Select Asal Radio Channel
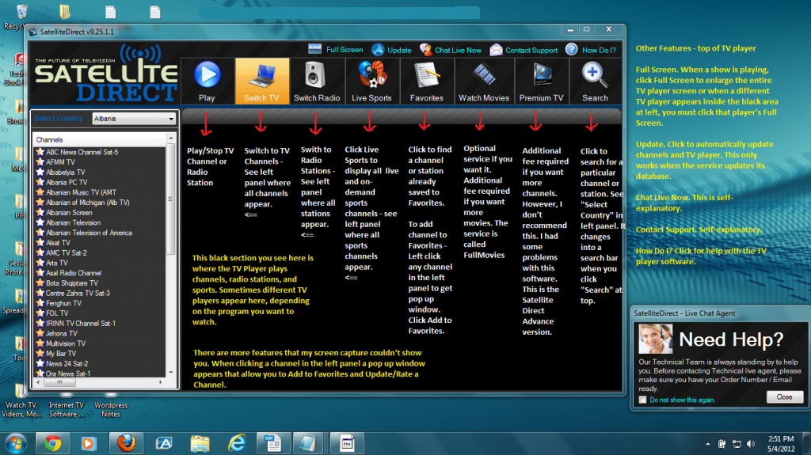 [74, 273]
